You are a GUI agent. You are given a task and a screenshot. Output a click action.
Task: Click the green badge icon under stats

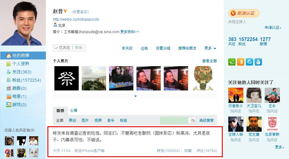coord(232,62)
